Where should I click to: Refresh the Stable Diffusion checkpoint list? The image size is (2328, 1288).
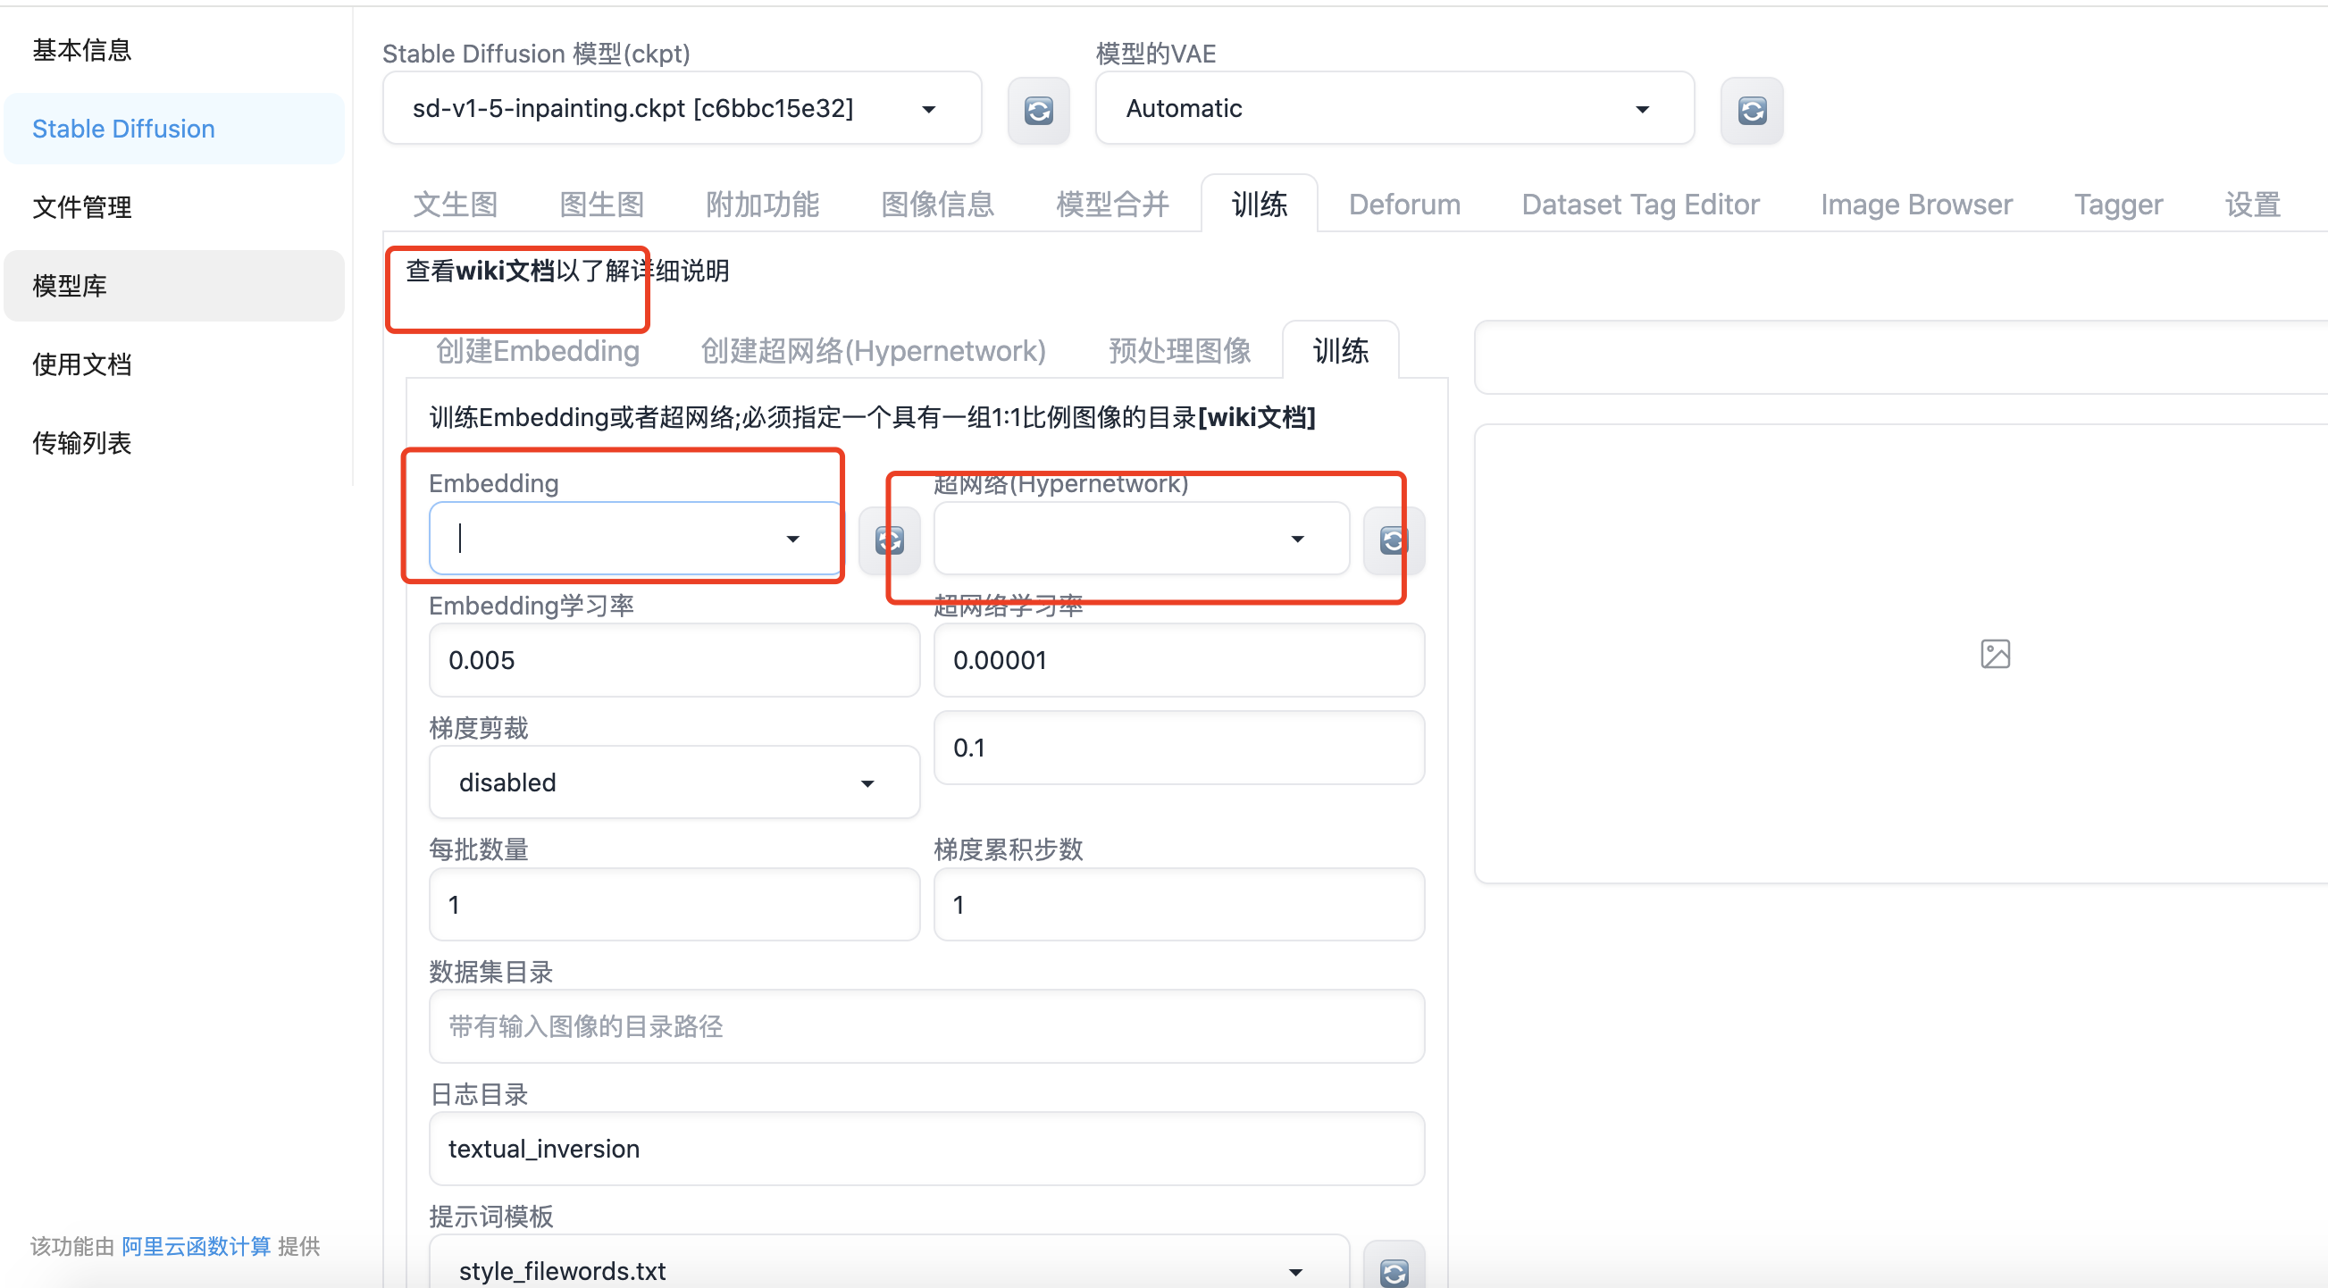click(1038, 110)
